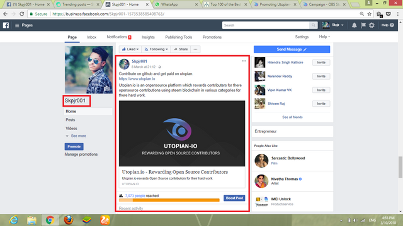Image resolution: width=403 pixels, height=226 pixels.
Task: Invite Shivam Raj
Action: click(x=321, y=104)
